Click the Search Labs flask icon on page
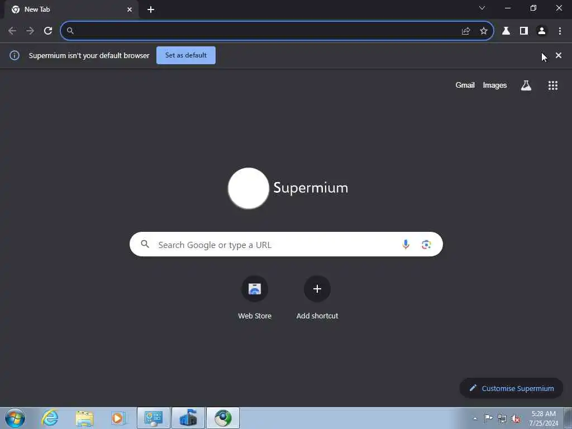This screenshot has width=572, height=429. [526, 85]
